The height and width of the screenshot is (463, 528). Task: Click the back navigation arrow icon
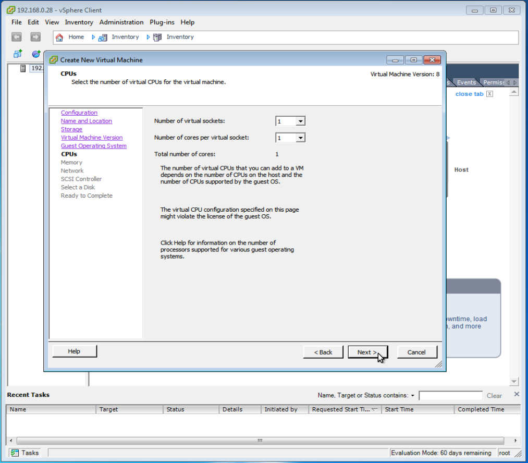click(x=17, y=36)
